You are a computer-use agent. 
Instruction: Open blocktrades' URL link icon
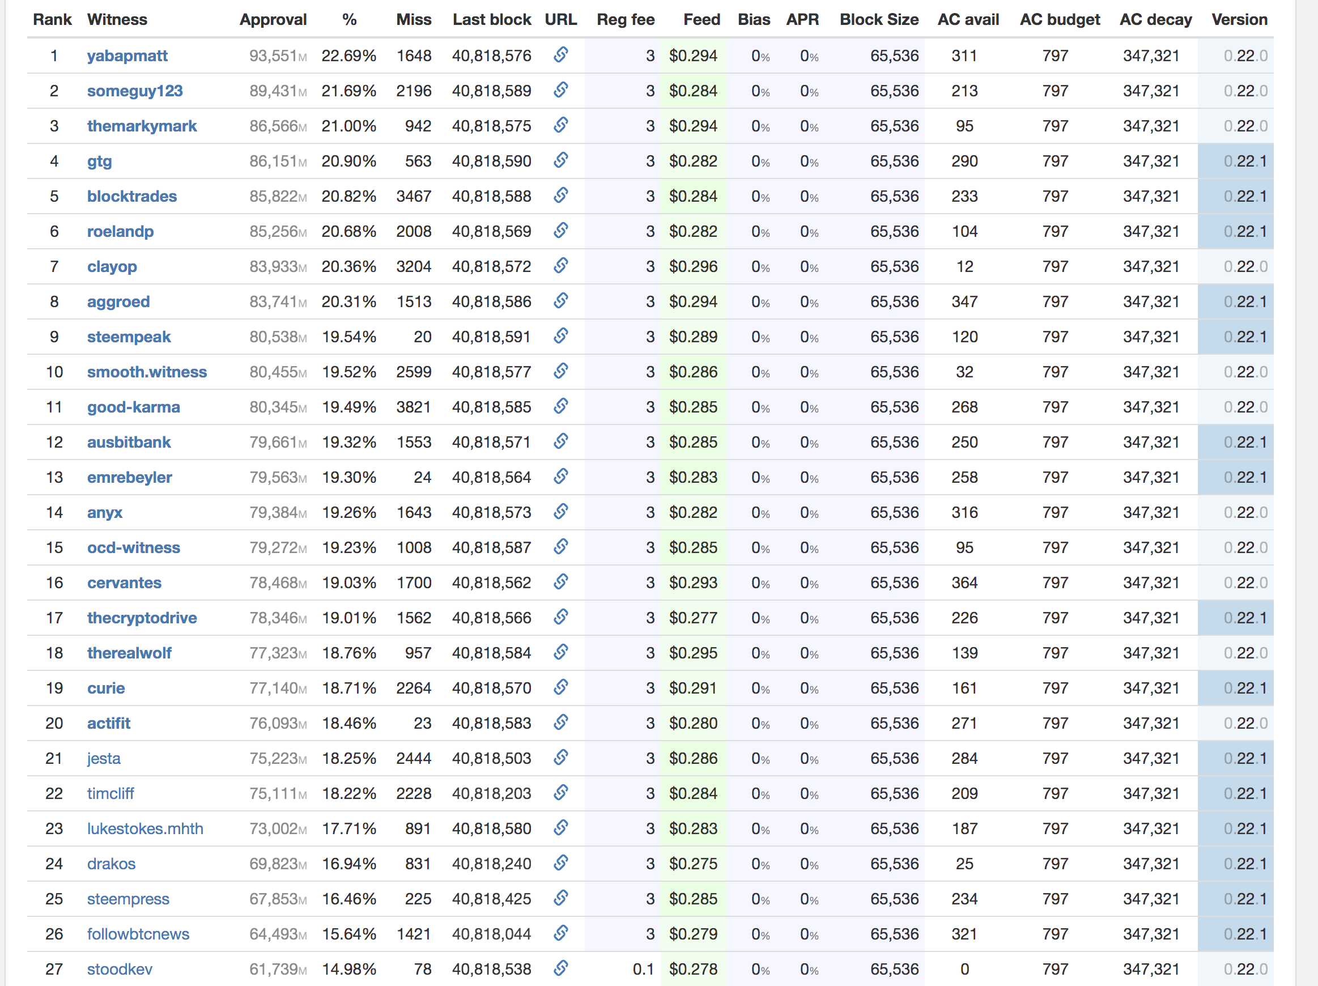click(x=560, y=195)
